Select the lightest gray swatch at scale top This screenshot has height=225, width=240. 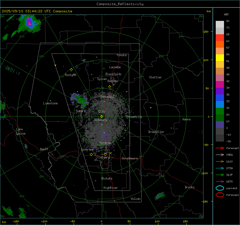click(x=220, y=24)
